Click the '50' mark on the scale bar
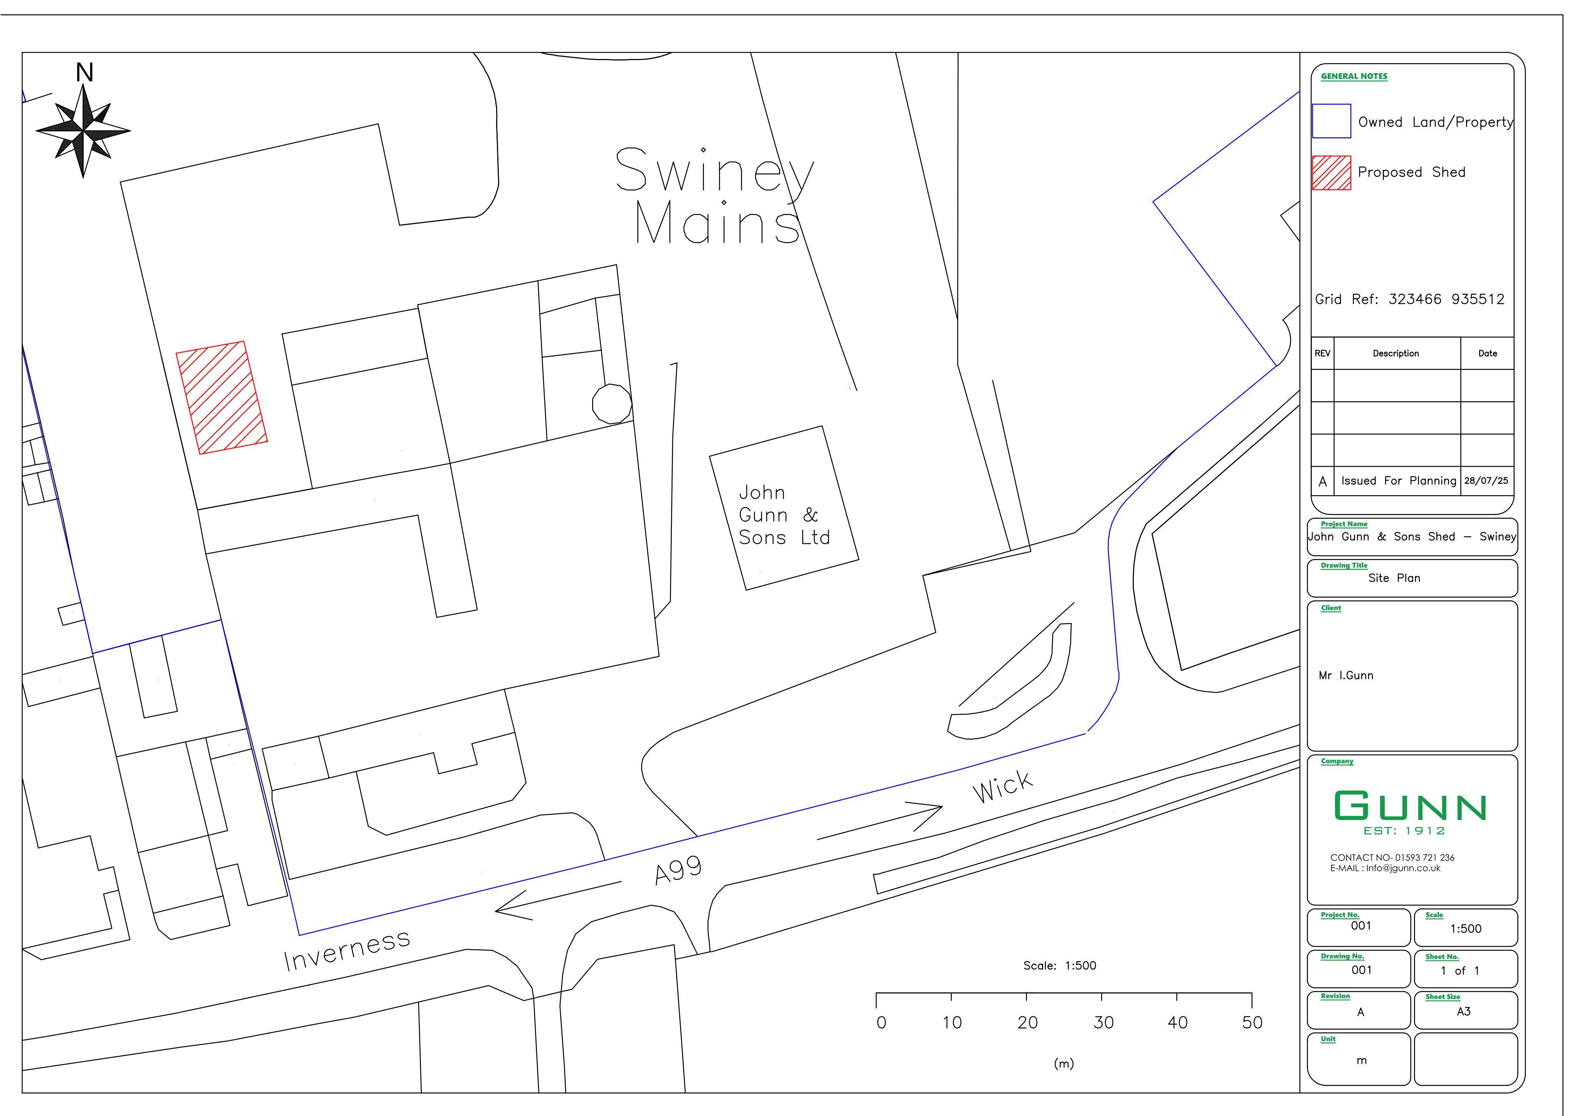Image resolution: width=1579 pixels, height=1116 pixels. point(1252,1022)
